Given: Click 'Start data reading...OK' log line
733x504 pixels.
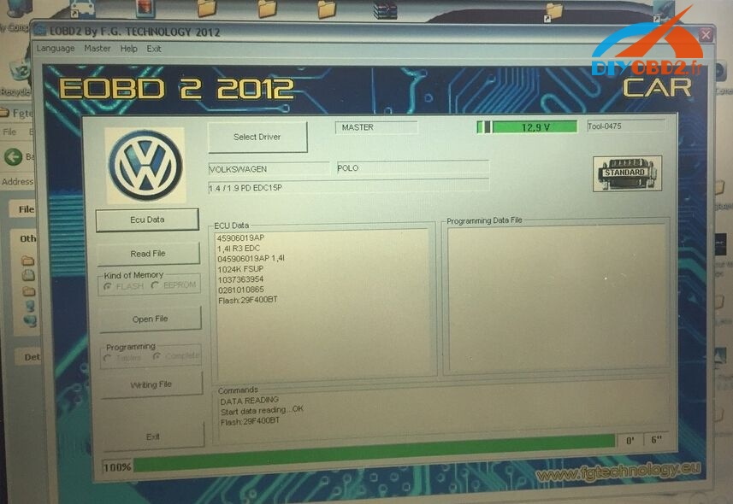Looking at the screenshot, I should pyautogui.click(x=262, y=411).
